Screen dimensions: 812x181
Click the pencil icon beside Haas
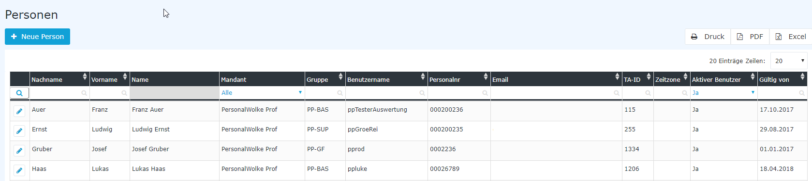click(x=19, y=170)
